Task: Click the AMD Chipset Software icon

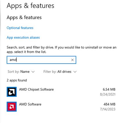Action: (x=12, y=92)
